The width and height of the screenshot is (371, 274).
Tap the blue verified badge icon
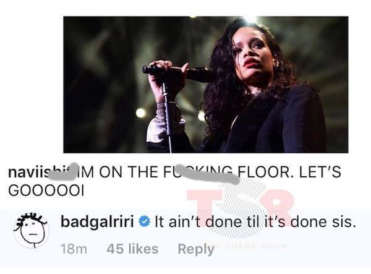(144, 222)
